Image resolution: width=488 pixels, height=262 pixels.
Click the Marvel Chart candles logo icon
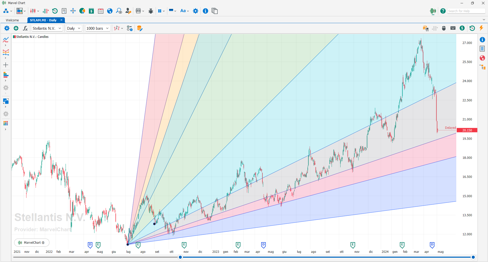pos(433,11)
